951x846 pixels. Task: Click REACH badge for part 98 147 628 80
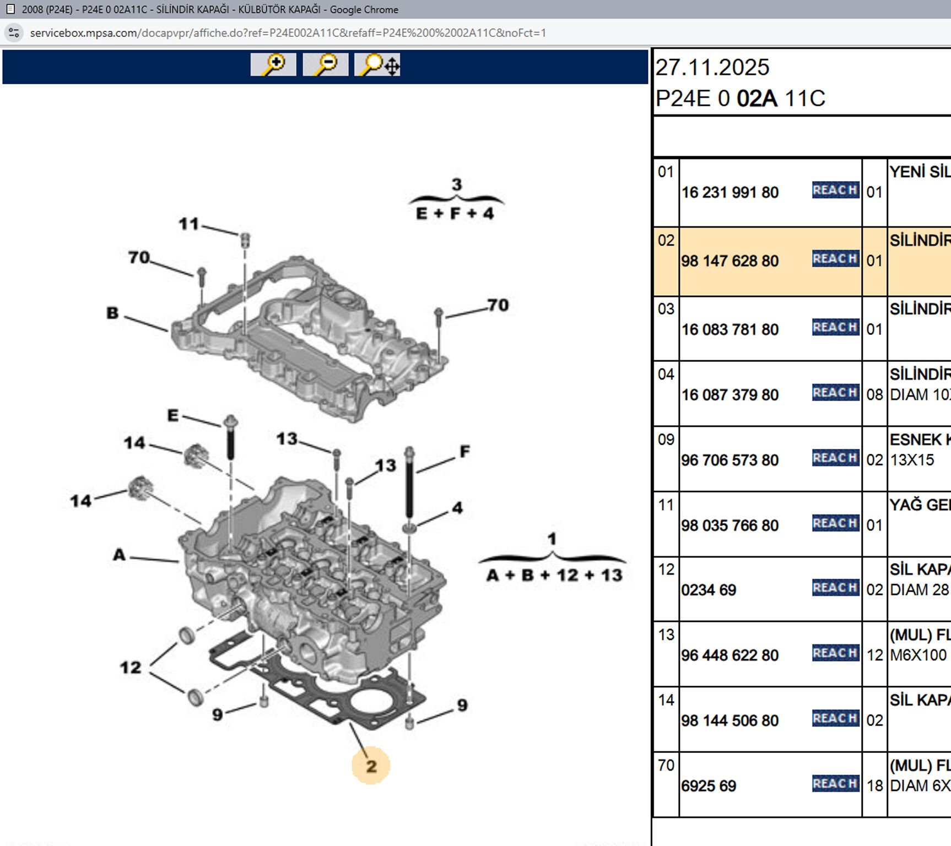coord(835,259)
